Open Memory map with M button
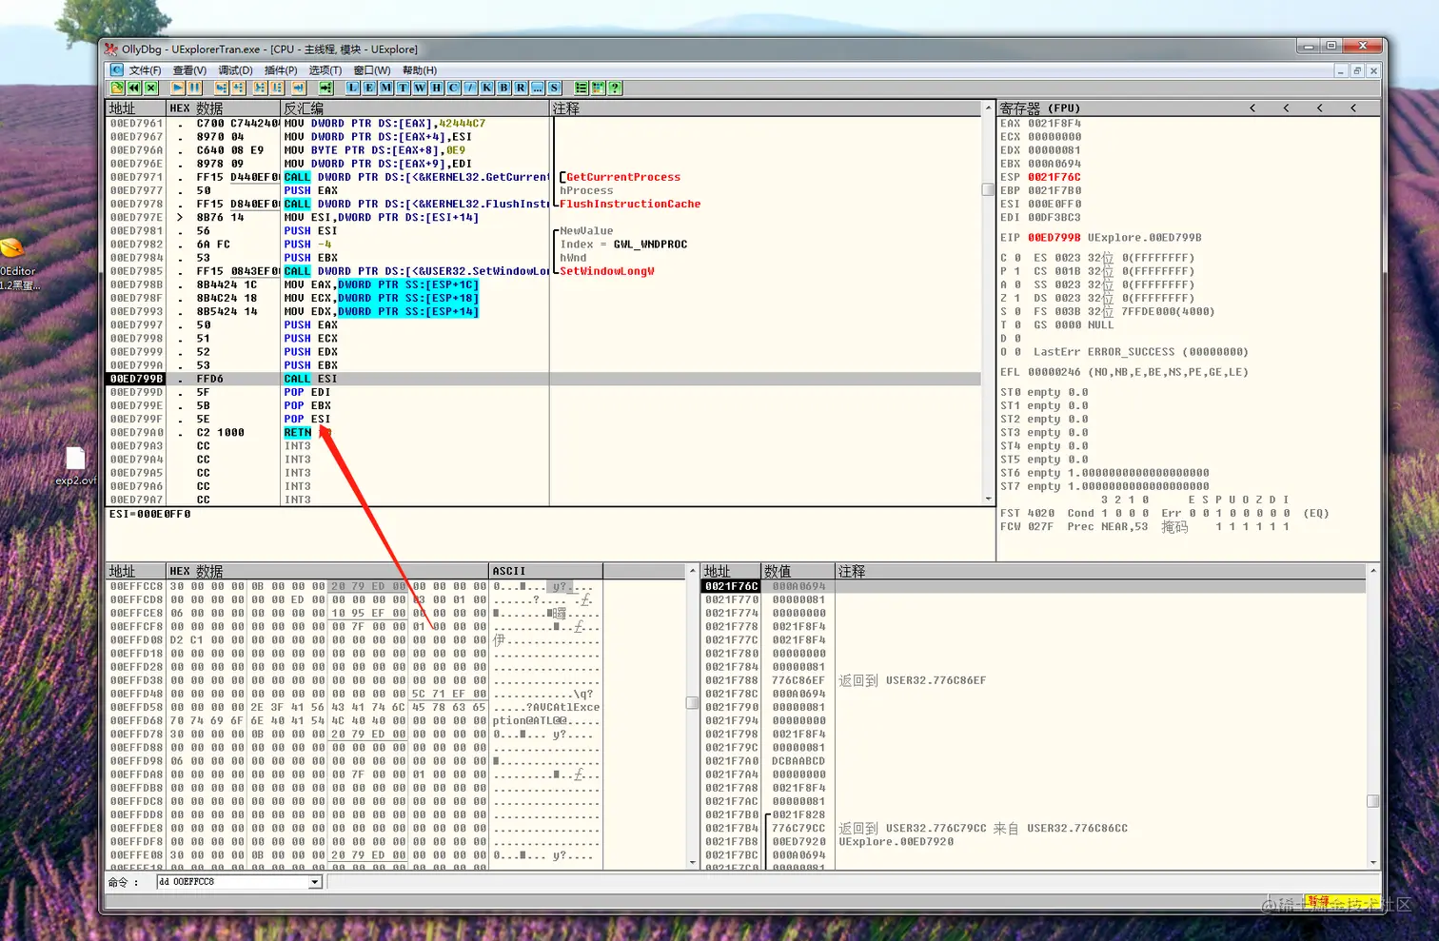The width and height of the screenshot is (1439, 941). [x=386, y=88]
